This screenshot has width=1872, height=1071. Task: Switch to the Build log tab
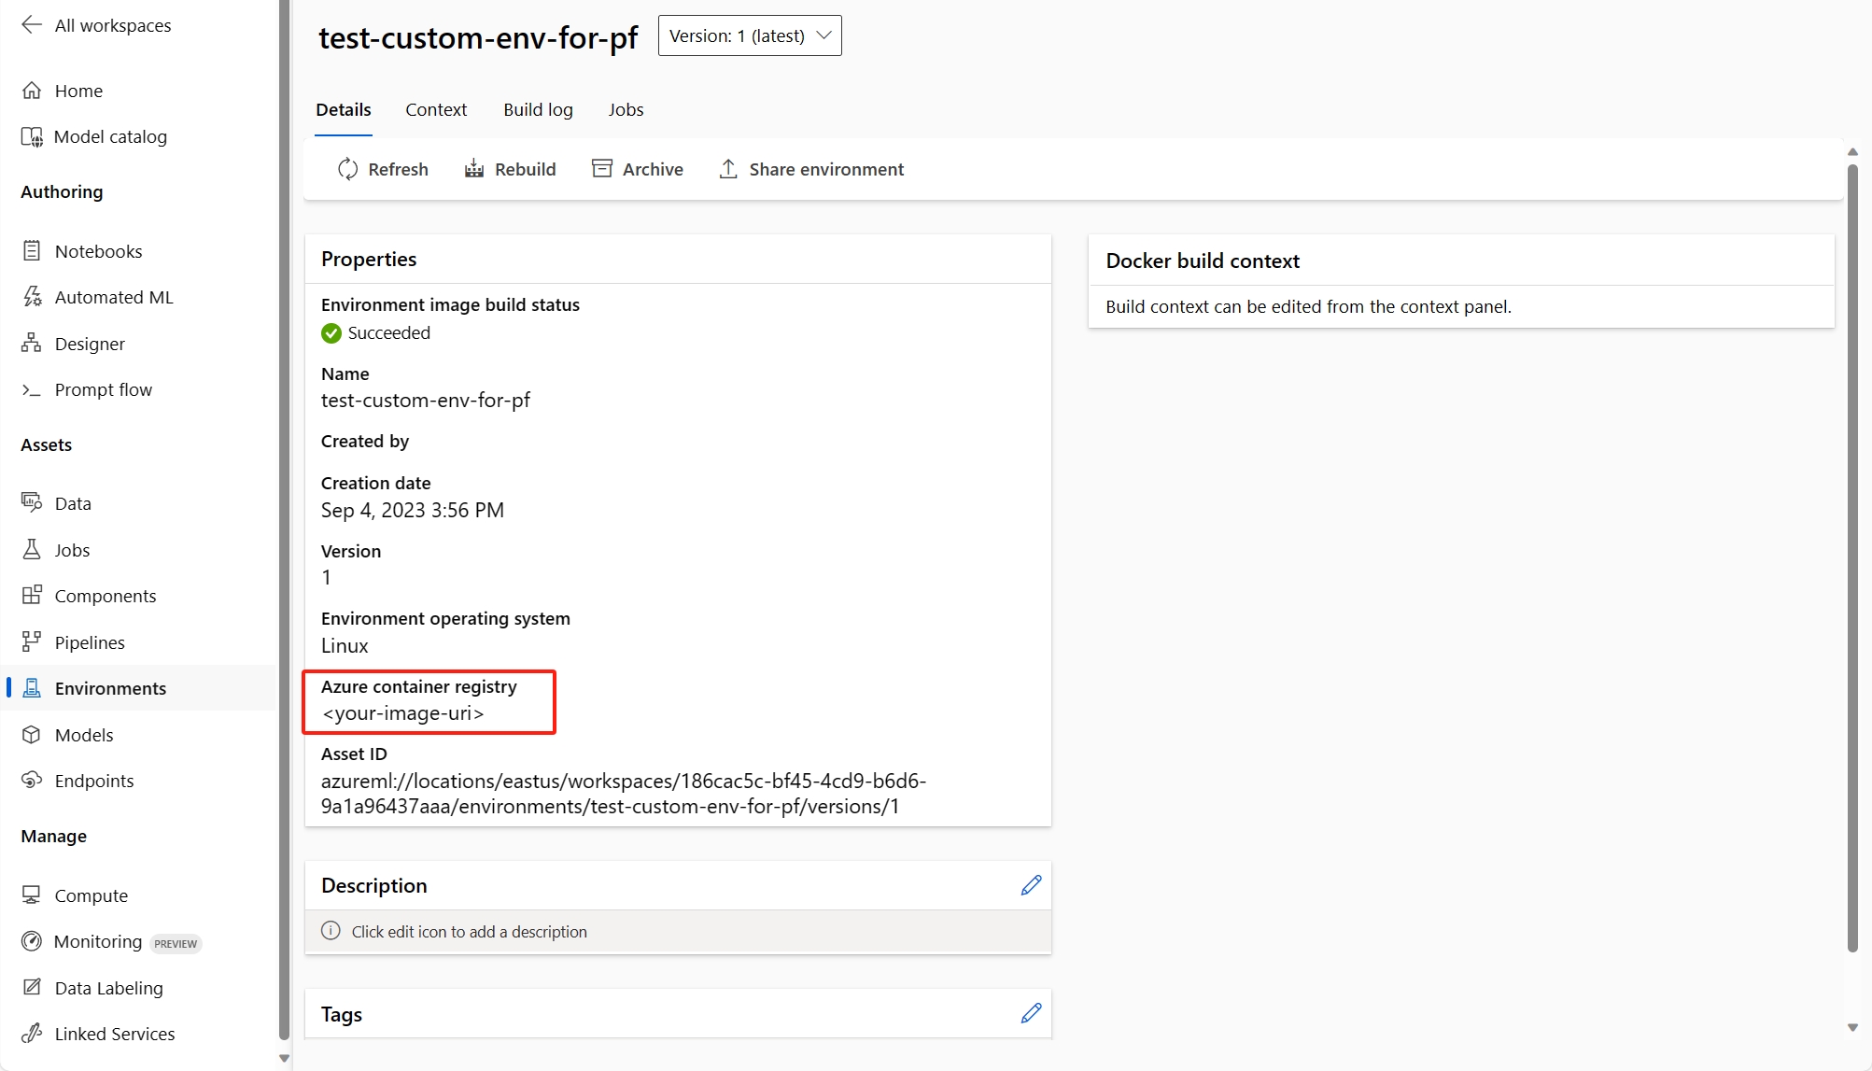(x=538, y=109)
